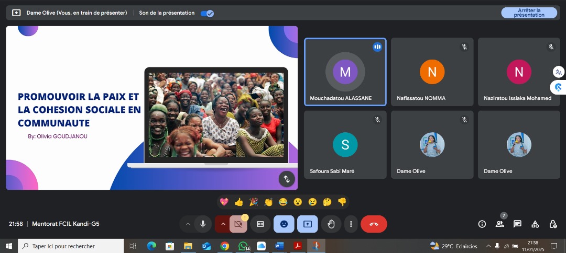The height and width of the screenshot is (253, 566).
Task: Toggle the presentation audio switch
Action: pyautogui.click(x=207, y=13)
